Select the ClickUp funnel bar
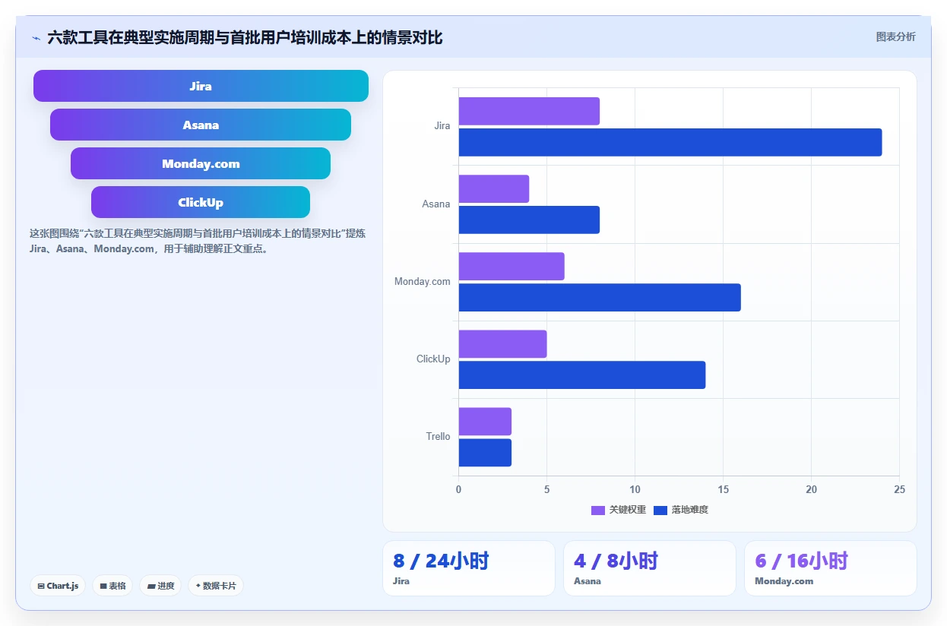The image size is (947, 626). coord(201,202)
